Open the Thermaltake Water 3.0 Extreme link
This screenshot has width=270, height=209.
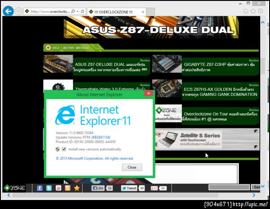coord(110,89)
